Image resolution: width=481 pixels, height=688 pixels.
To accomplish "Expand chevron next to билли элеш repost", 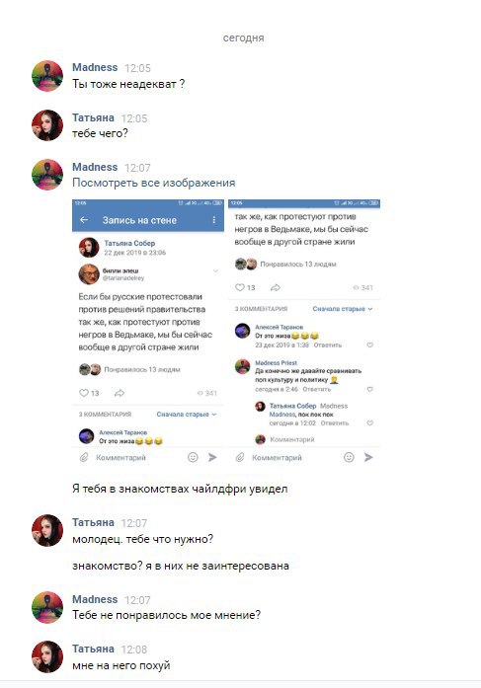I will pos(215,271).
